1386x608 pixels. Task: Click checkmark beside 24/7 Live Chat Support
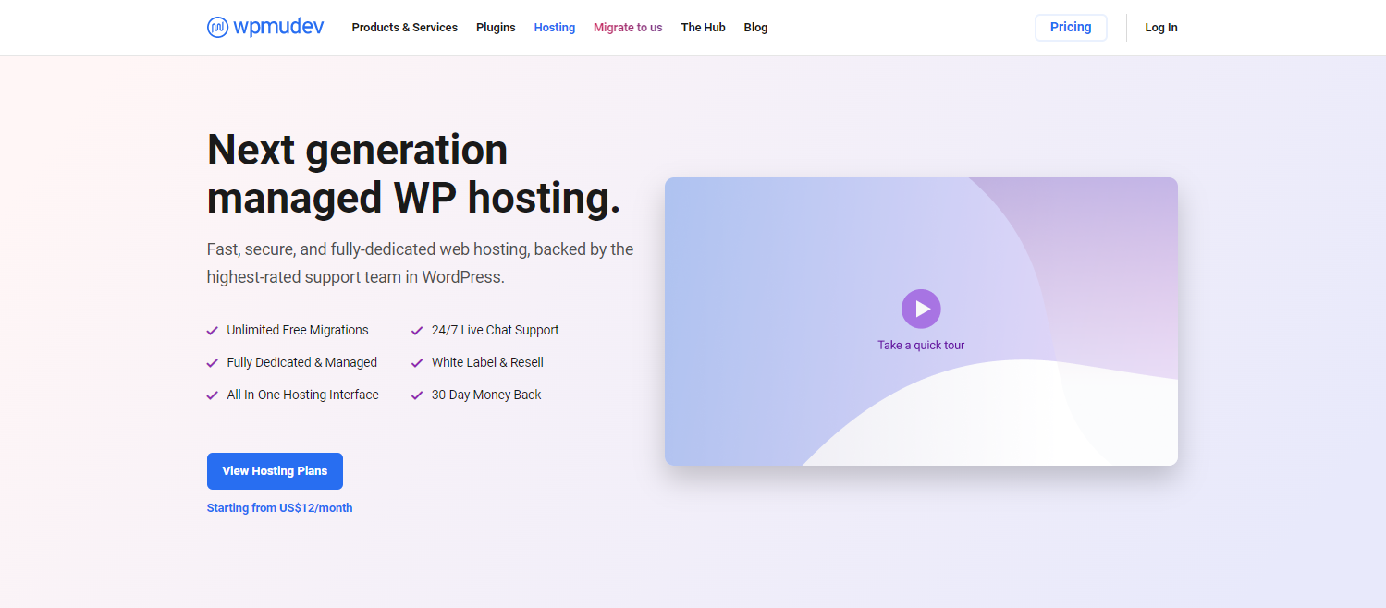coord(417,331)
